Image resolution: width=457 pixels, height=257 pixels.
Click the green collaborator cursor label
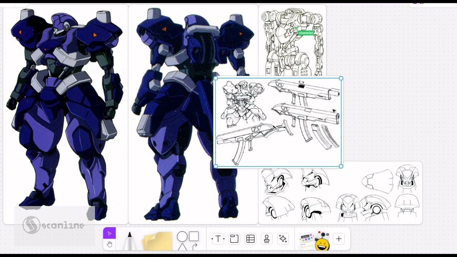(306, 33)
